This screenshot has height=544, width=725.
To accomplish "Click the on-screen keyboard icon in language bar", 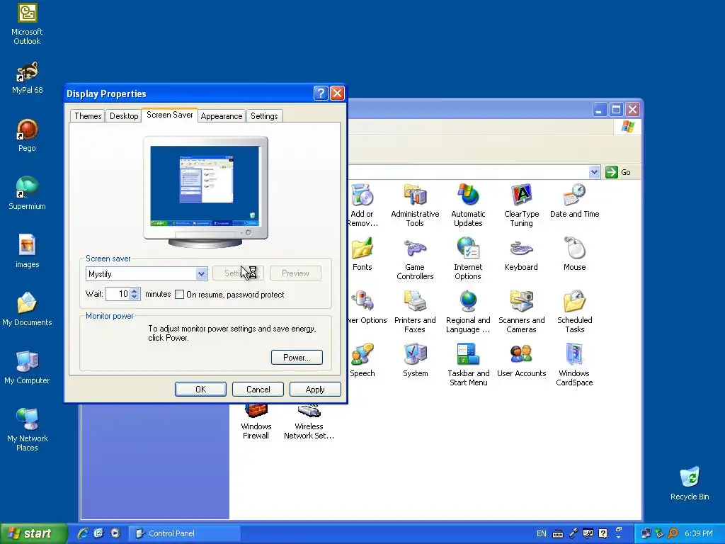I will tap(558, 534).
